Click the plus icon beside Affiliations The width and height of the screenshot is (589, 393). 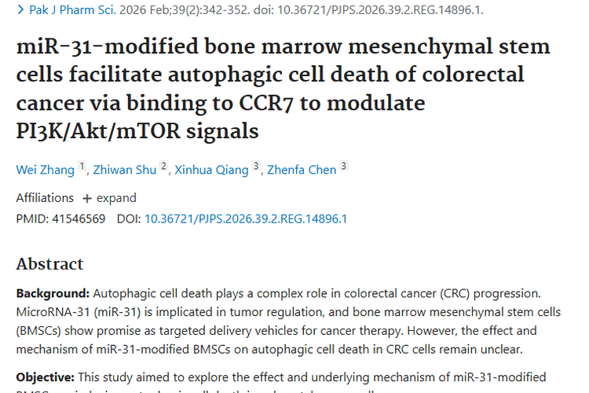(x=86, y=198)
